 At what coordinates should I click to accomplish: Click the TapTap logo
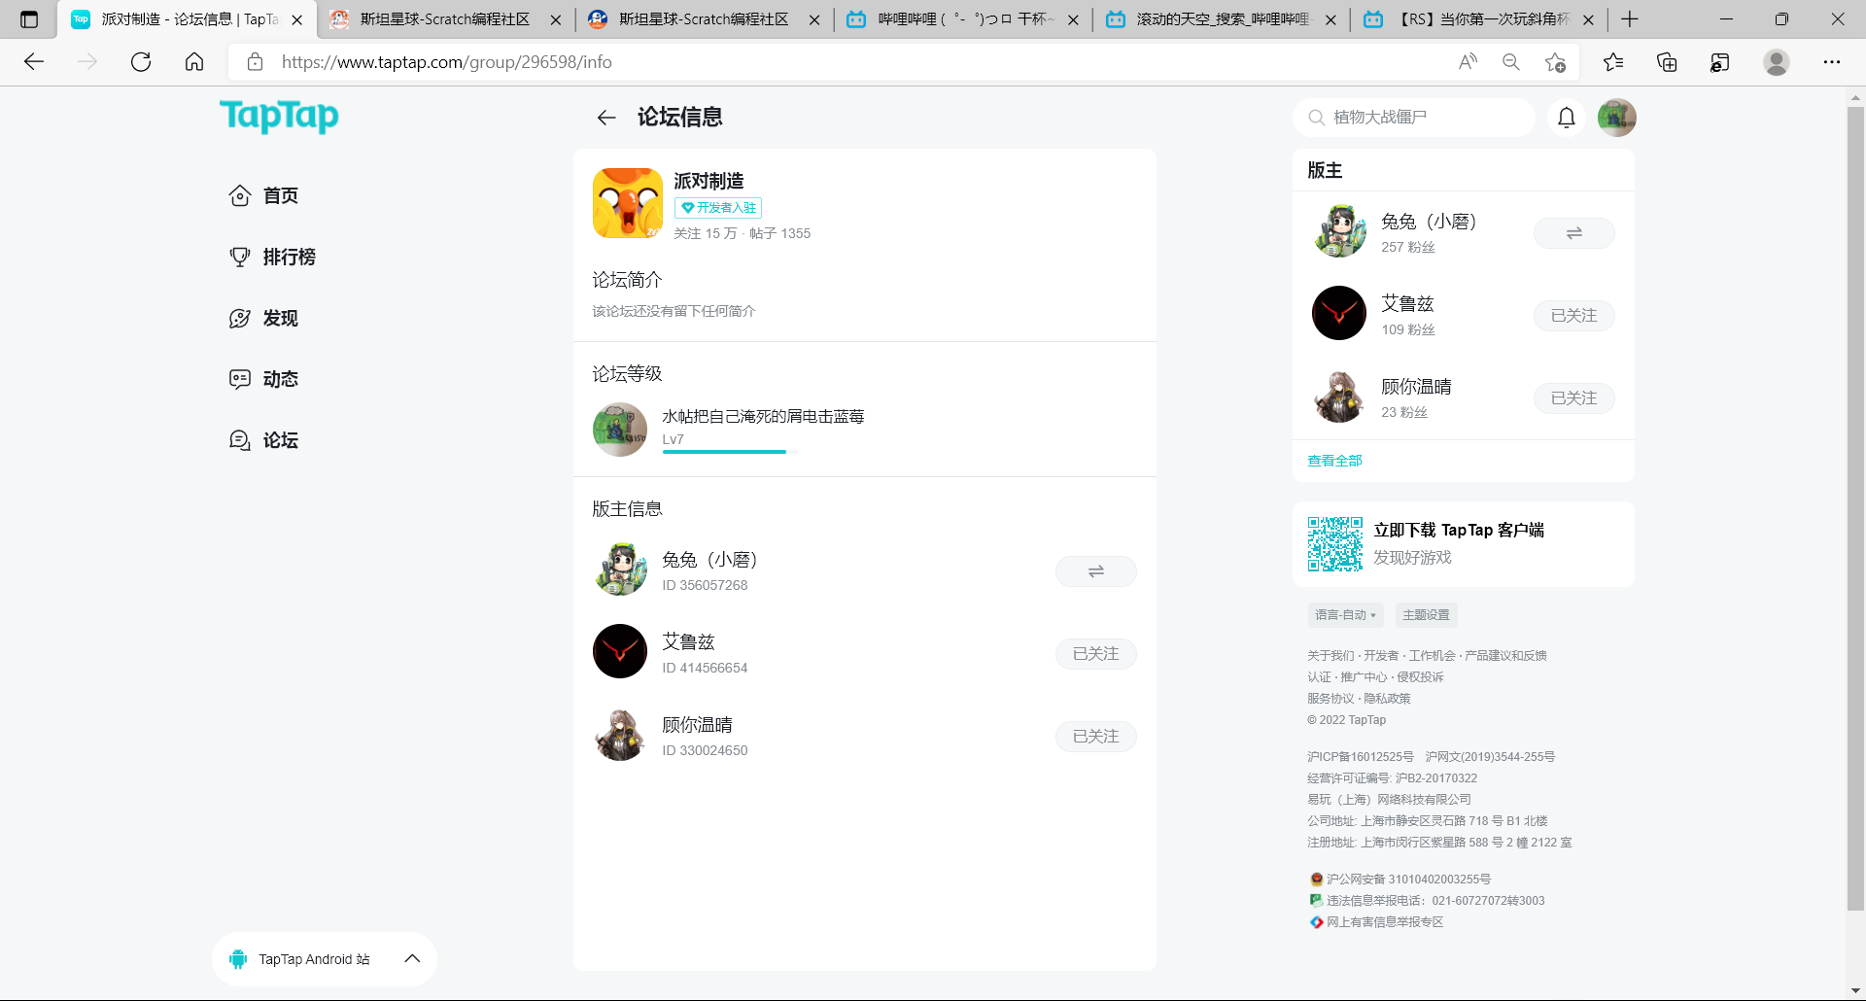tap(279, 117)
